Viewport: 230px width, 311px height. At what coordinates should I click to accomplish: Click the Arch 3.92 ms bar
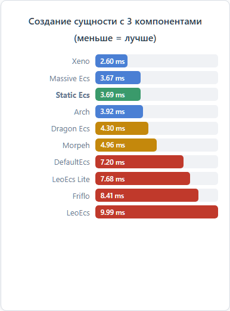pos(119,112)
